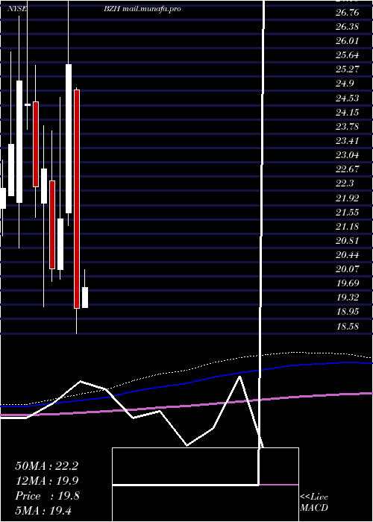
Task: Select the 23.41 price axis label
Action: click(347, 141)
